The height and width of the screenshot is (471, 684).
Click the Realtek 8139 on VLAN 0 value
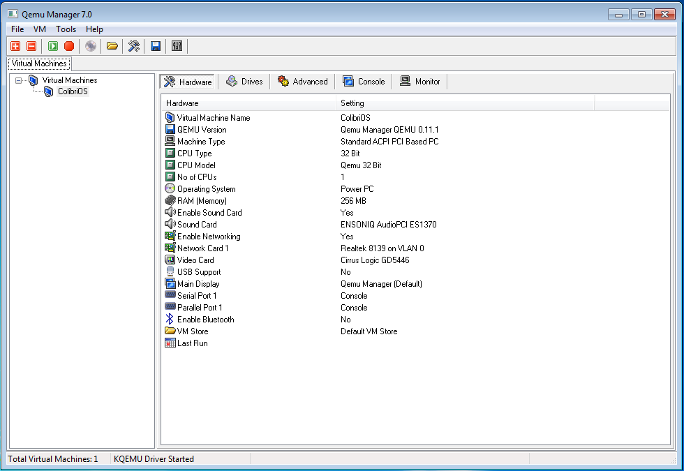[x=382, y=248]
